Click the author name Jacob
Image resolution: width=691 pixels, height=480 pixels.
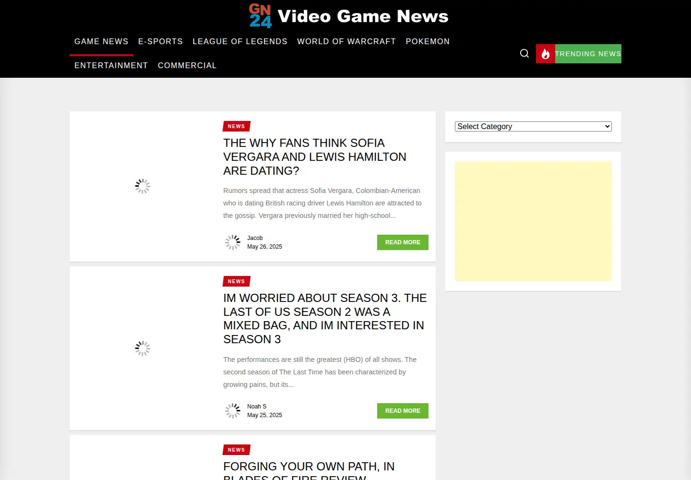(255, 238)
